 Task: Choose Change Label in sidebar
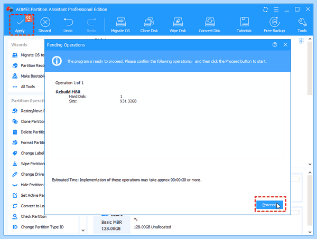tap(28, 153)
